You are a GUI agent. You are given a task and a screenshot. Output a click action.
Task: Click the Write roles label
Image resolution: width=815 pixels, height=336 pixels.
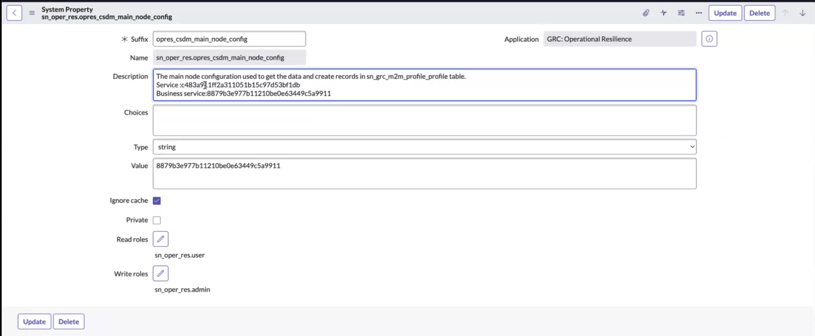click(x=131, y=274)
